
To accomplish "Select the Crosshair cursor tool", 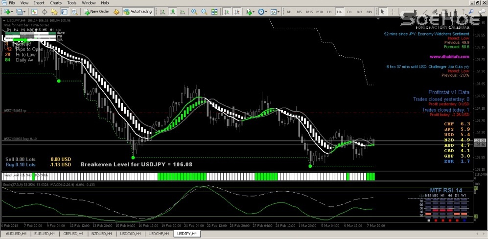I will pyautogui.click(x=393, y=11).
